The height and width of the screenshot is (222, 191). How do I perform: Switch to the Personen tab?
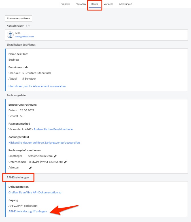(80, 4)
